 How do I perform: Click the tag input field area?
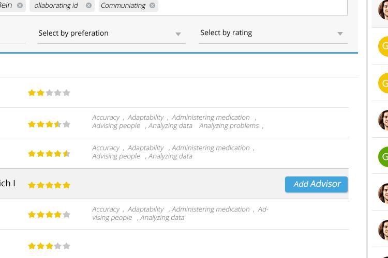pos(248,6)
